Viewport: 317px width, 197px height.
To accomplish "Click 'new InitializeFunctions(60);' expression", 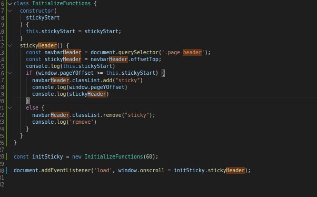I will 115,157.
